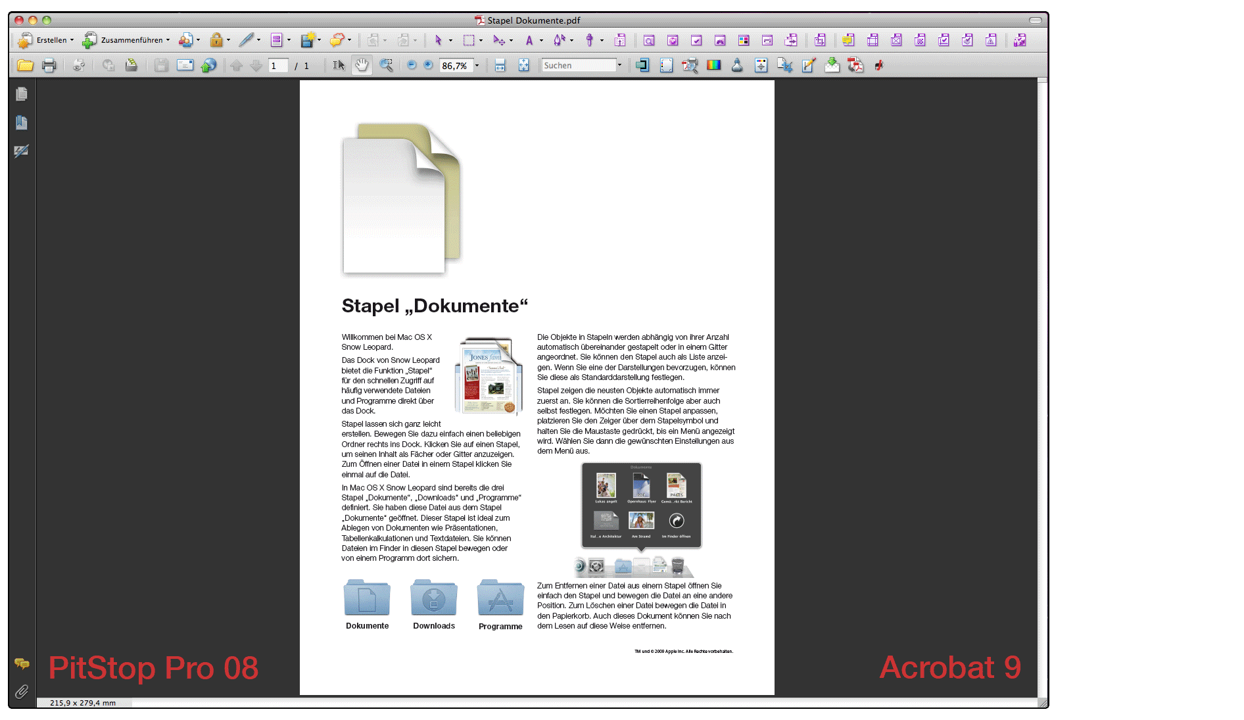Click the Print document icon
Image resolution: width=1244 pixels, height=720 pixels.
pos(49,66)
